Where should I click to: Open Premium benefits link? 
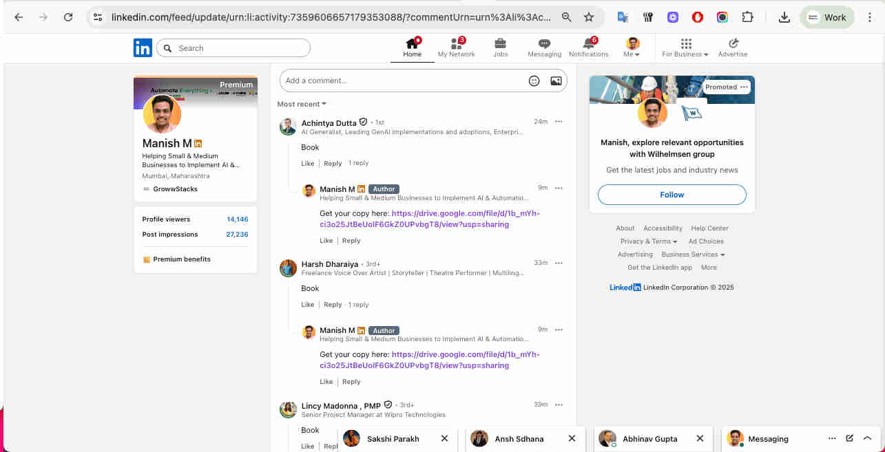177,259
